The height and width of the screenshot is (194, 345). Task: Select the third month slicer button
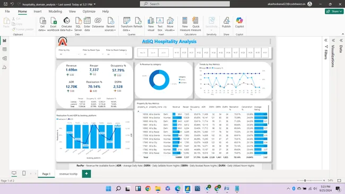pyautogui.click(x=163, y=52)
